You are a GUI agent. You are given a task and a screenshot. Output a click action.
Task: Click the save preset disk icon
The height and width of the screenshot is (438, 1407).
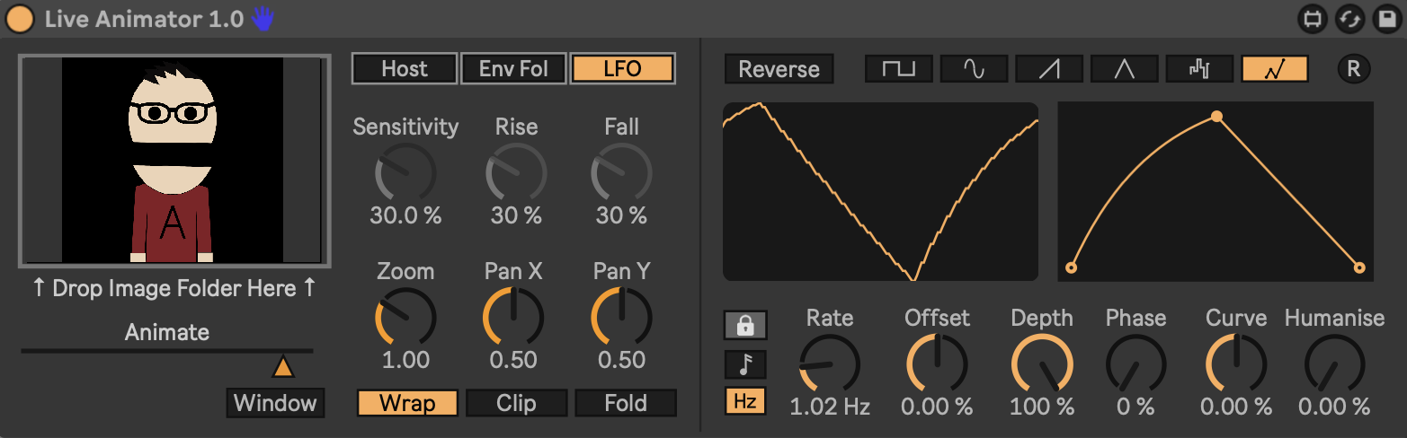(x=1385, y=19)
